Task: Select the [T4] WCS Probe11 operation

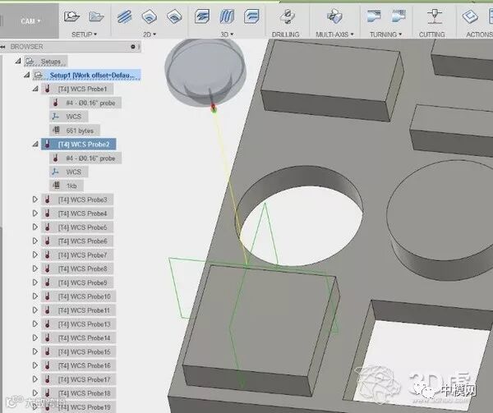Action: tap(78, 310)
